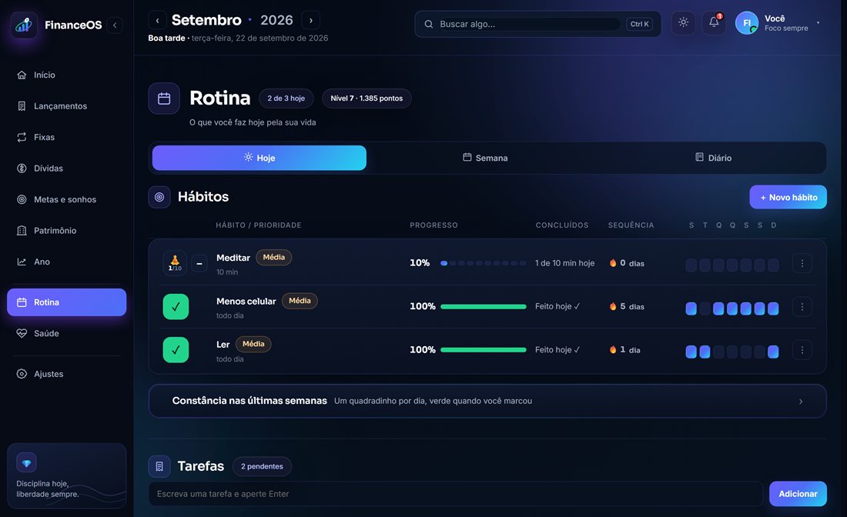Click the Saúde heart icon in sidebar
This screenshot has width=847, height=517.
22,334
